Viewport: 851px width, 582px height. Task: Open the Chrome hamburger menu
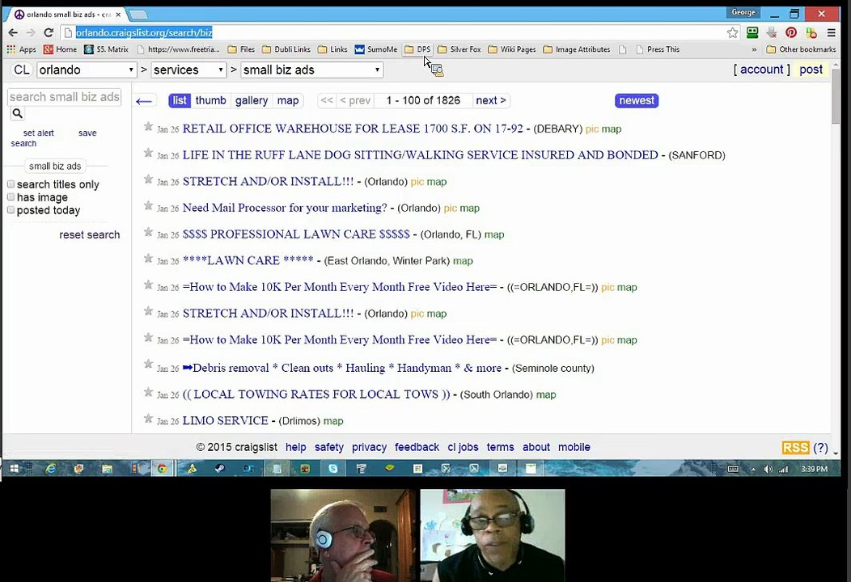point(831,32)
